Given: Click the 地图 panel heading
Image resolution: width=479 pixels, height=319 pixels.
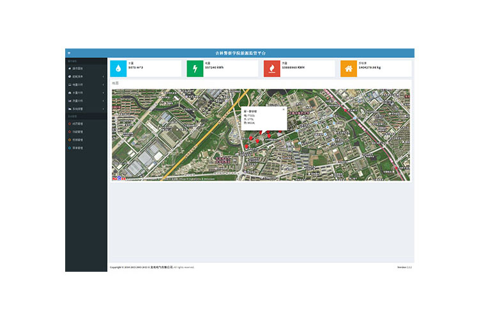Looking at the screenshot, I should [115, 83].
